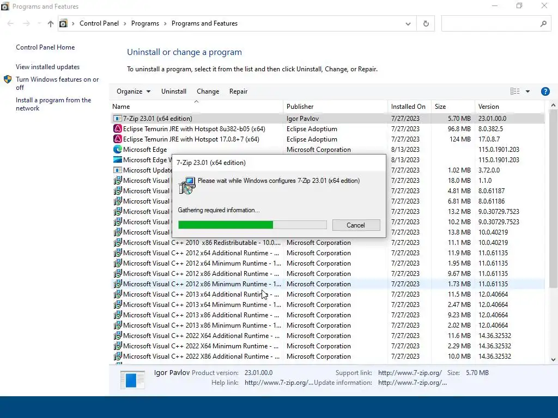Select the 7-Zip 23.01 (x64 edition) row

327,118
